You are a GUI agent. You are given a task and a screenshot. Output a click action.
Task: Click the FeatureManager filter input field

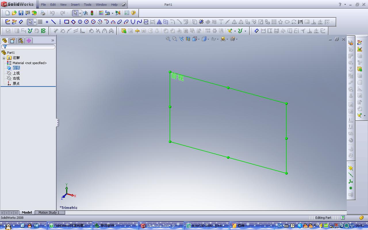28,47
